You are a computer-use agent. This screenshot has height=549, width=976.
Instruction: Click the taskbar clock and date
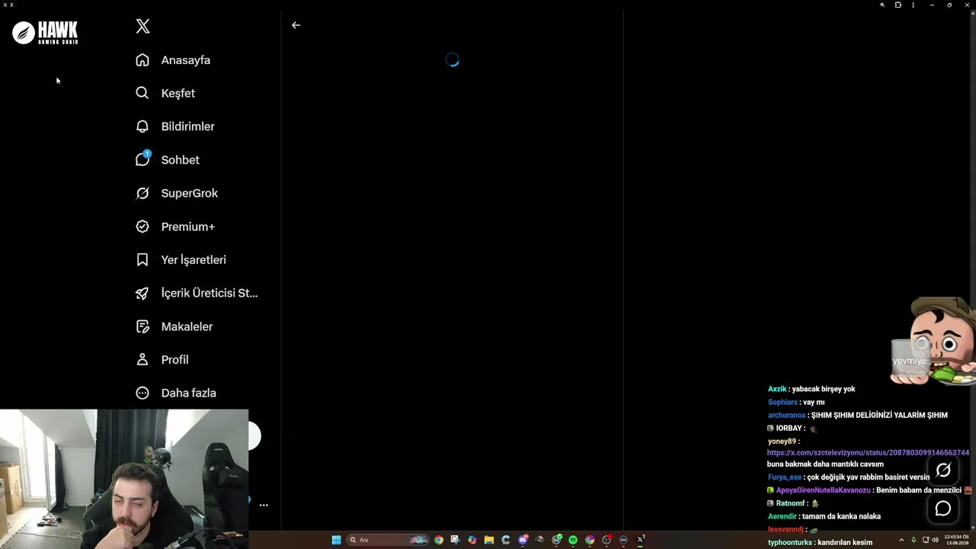(x=956, y=540)
